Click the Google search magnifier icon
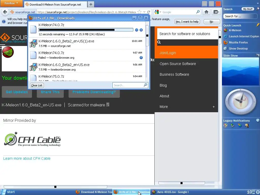This screenshot has width=260, height=195. tap(198, 12)
